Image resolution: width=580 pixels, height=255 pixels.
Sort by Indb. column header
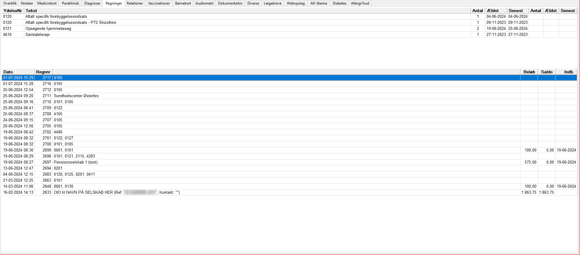click(566, 72)
